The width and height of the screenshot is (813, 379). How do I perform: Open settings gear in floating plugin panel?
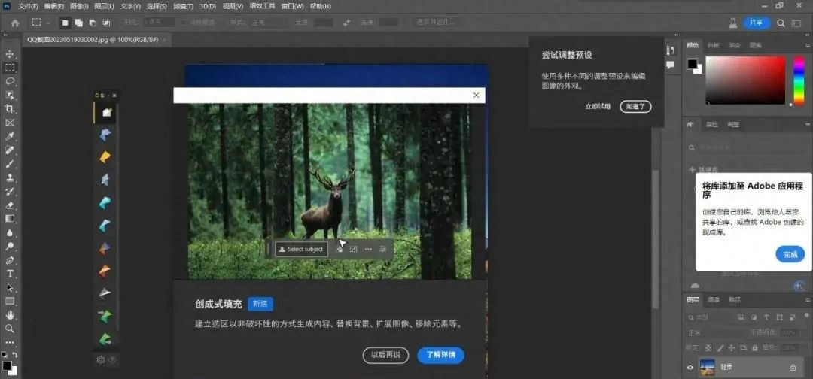tap(101, 360)
